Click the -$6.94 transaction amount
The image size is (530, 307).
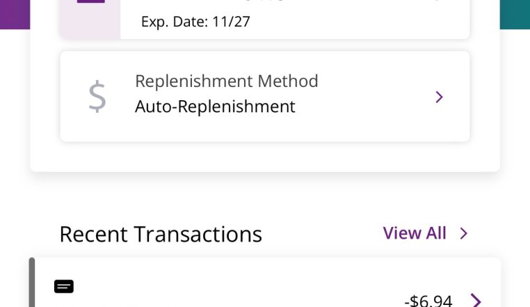tap(428, 301)
